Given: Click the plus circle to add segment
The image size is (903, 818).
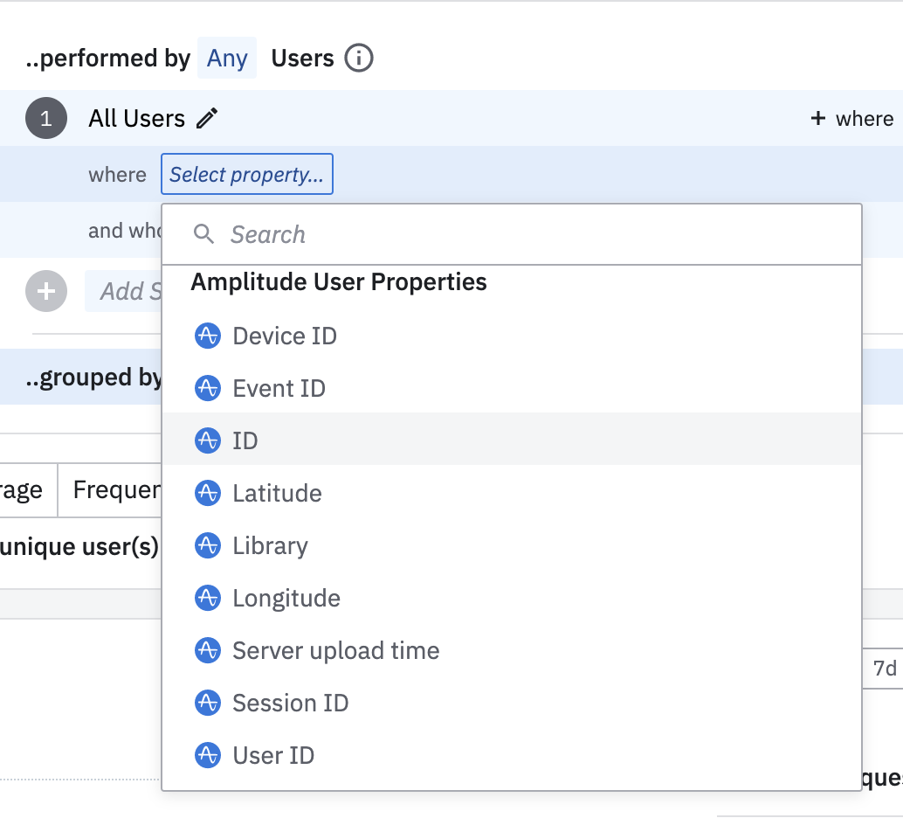Looking at the screenshot, I should point(46,291).
